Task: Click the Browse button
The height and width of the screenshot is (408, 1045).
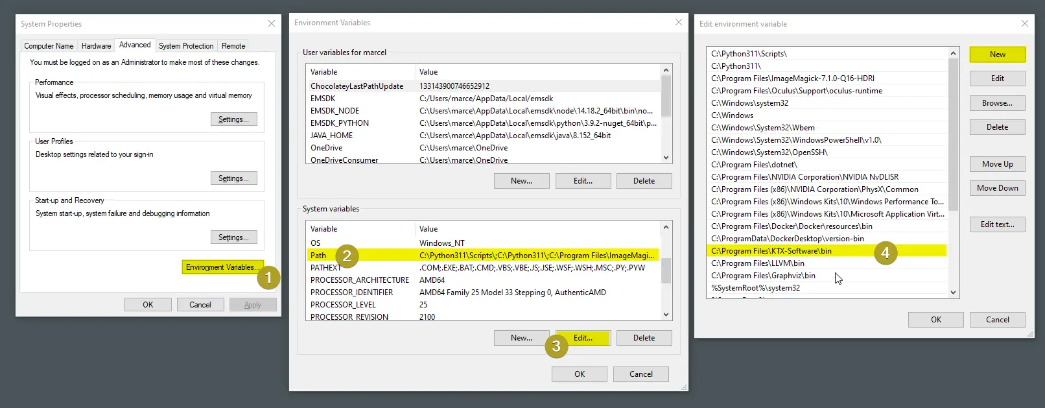Action: click(x=997, y=103)
